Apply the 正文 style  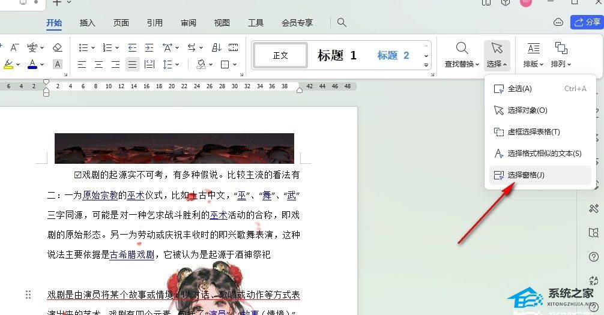point(280,55)
